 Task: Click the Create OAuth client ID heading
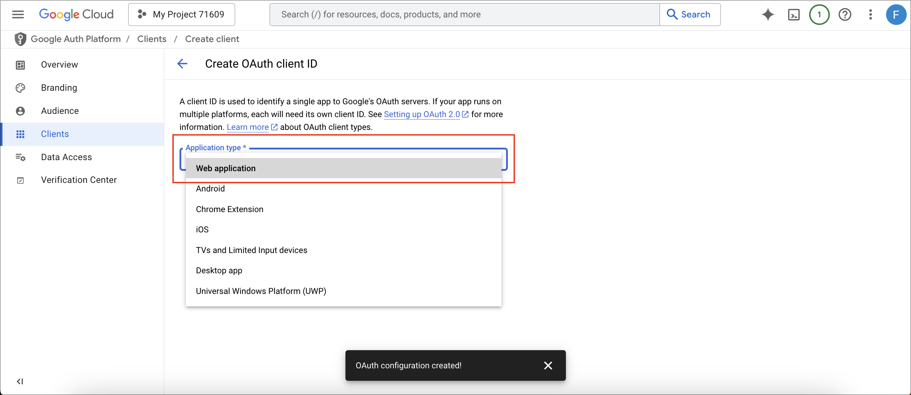(x=261, y=64)
